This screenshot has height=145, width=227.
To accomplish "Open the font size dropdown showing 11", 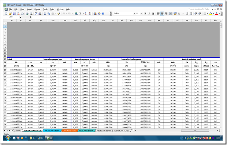I will [x=141, y=14].
